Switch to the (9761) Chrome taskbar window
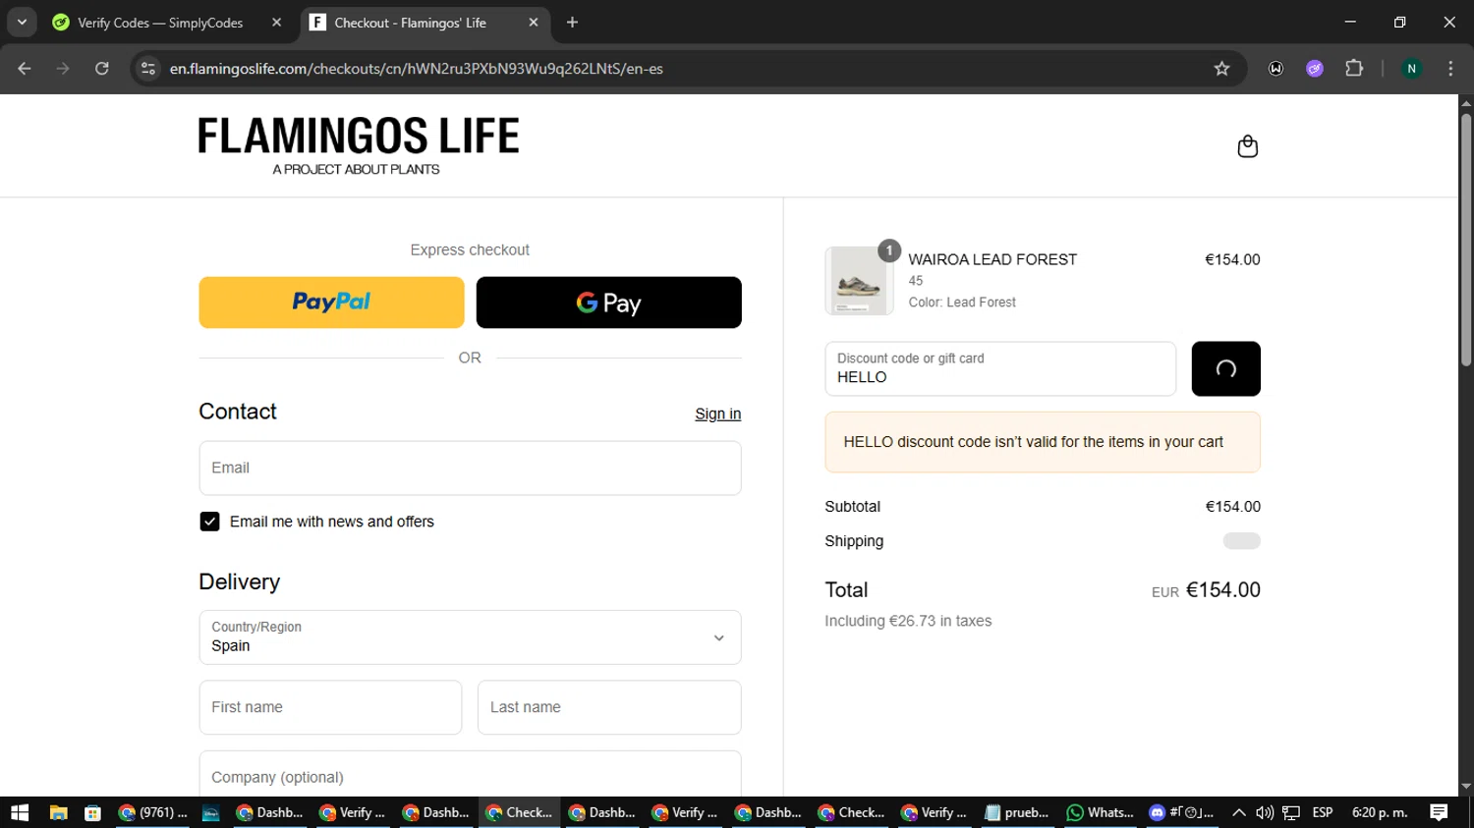 point(152,812)
